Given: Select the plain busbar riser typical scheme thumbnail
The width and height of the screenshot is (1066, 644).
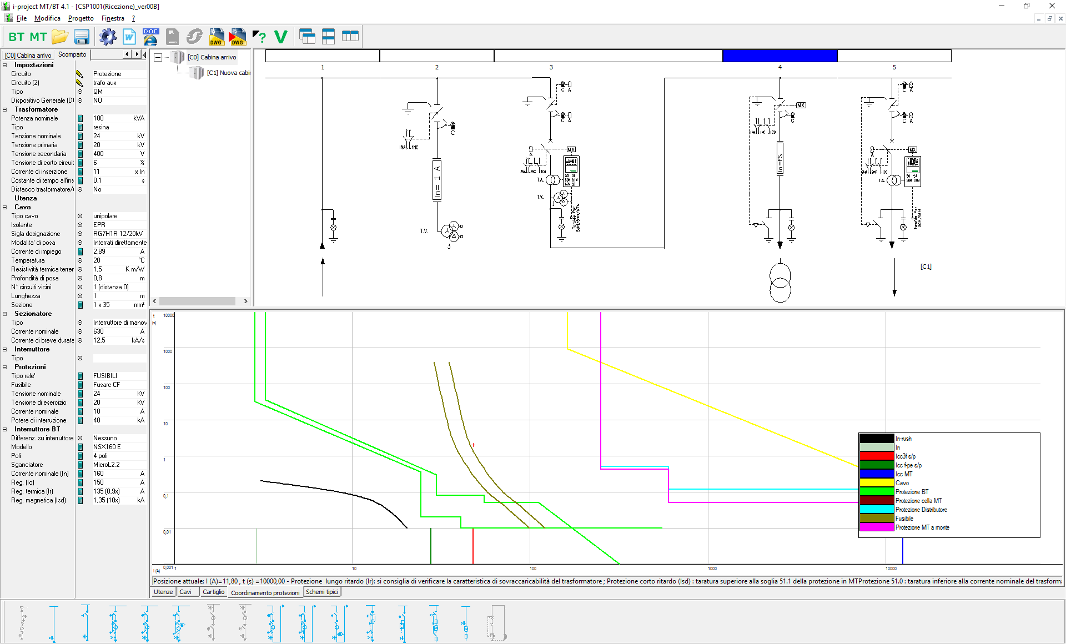Looking at the screenshot, I should click(x=53, y=622).
